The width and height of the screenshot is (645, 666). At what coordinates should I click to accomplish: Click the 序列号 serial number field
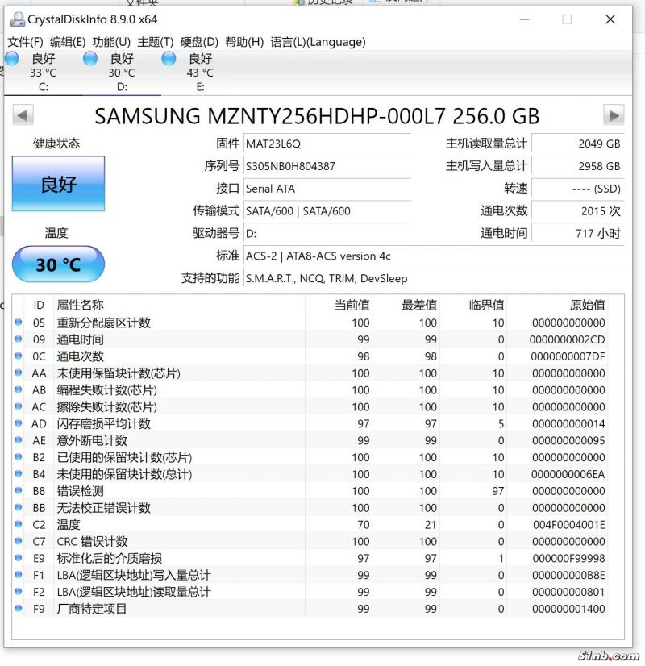pos(327,166)
